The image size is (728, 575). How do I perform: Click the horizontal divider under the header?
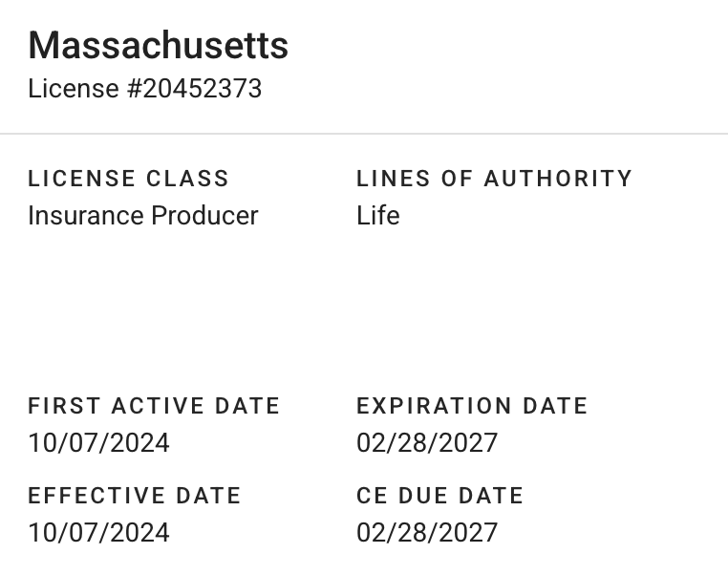coord(364,134)
